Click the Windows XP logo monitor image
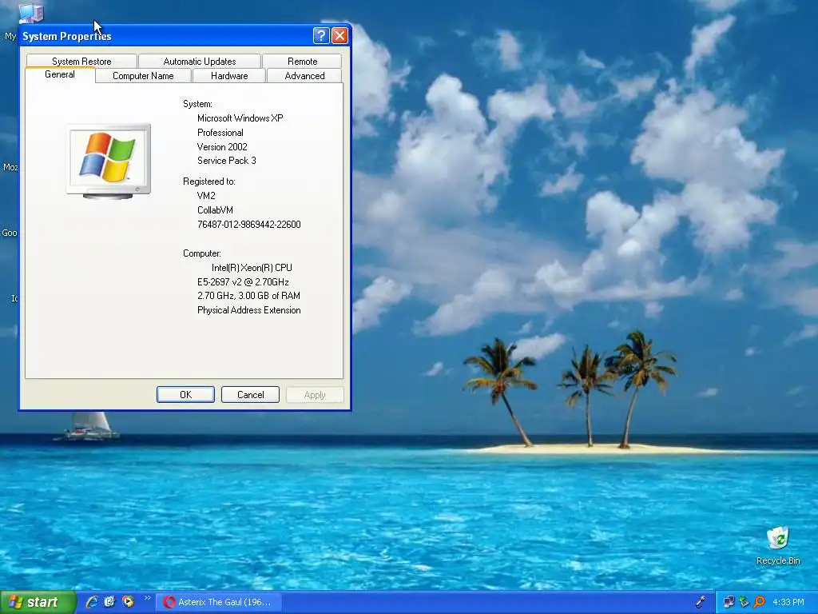 [109, 161]
